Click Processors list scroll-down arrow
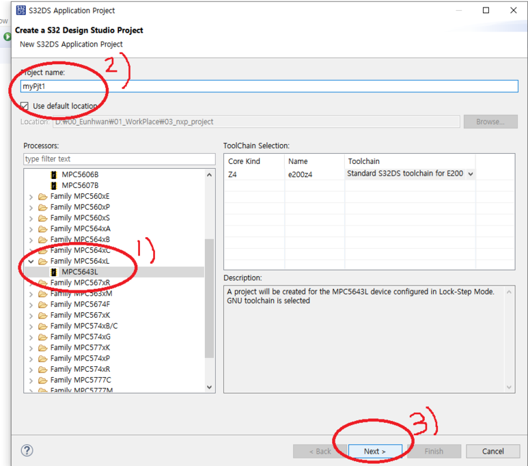 (x=210, y=387)
